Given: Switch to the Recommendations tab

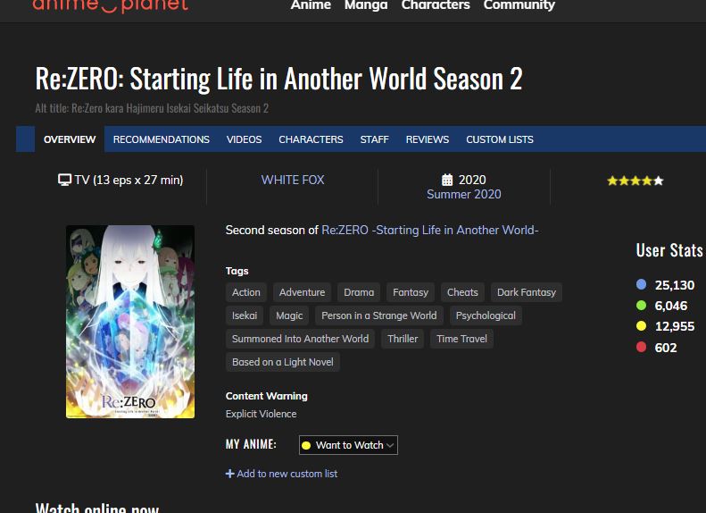Looking at the screenshot, I should click(162, 139).
